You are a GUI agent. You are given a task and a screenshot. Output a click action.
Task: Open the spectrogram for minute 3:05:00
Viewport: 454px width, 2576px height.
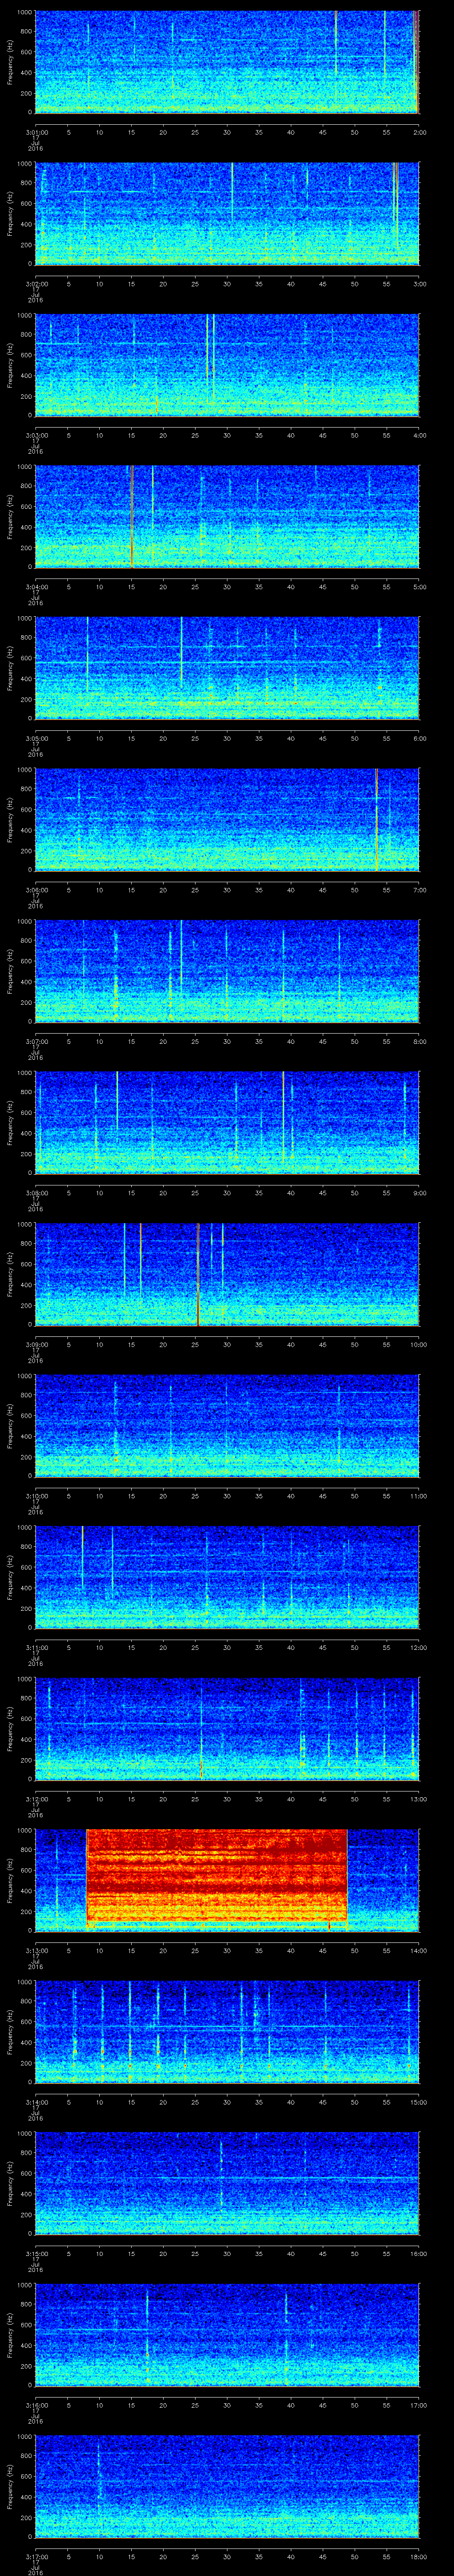pos(227,668)
